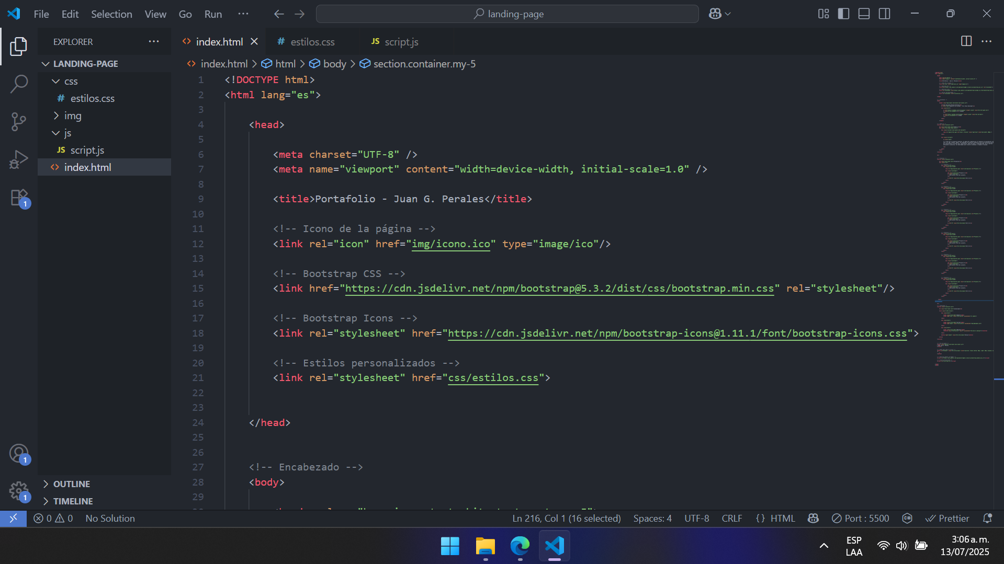Screen dimensions: 1004x564
Task: Click the Copilot status icon in status bar
Action: [813, 519]
